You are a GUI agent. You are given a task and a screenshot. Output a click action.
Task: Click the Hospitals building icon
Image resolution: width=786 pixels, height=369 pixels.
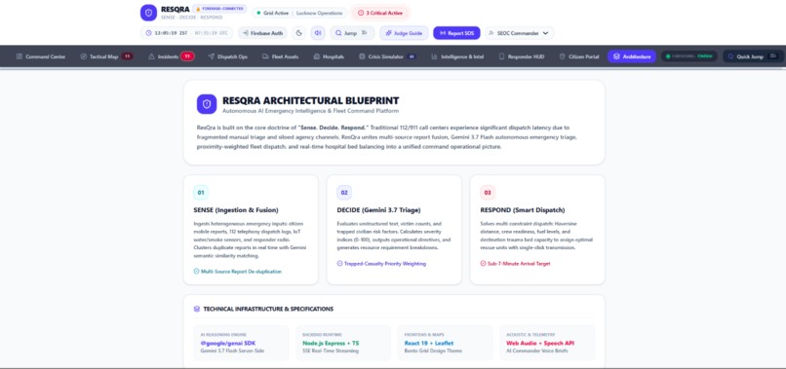click(x=317, y=56)
